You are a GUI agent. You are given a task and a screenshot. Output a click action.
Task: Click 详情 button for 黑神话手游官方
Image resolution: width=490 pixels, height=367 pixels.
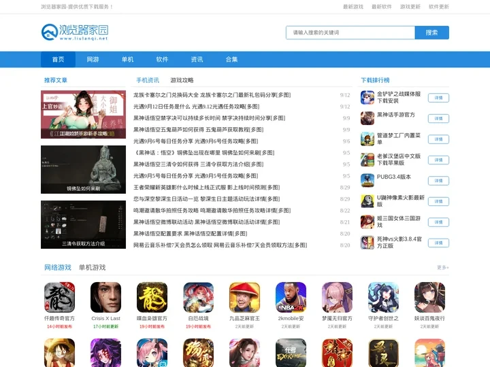[x=438, y=118]
